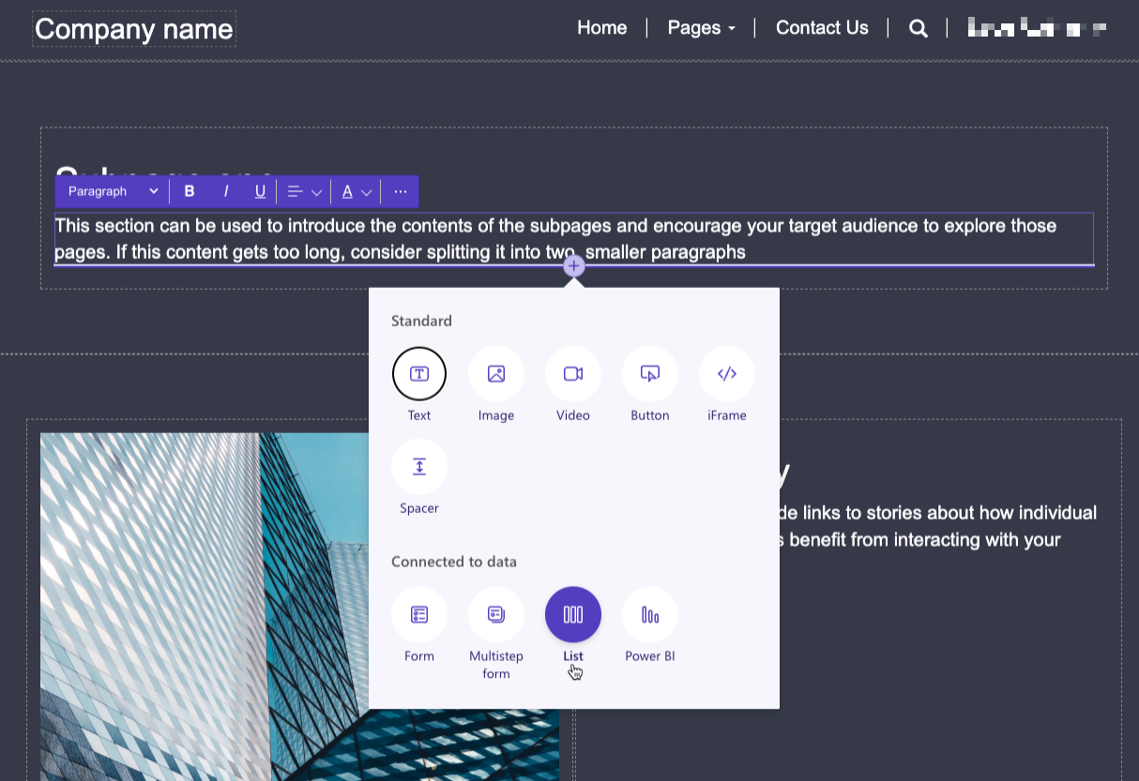
Task: Insert a Spacer component
Action: tap(419, 467)
